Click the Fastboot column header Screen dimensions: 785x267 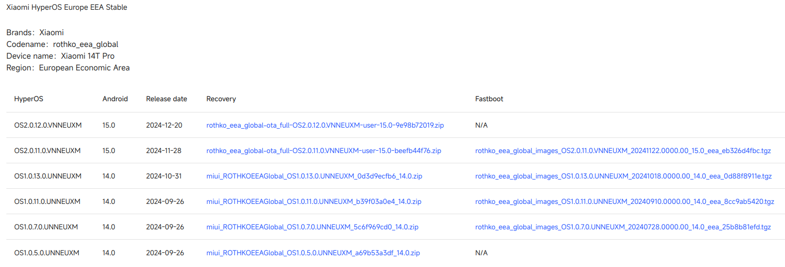coord(489,99)
